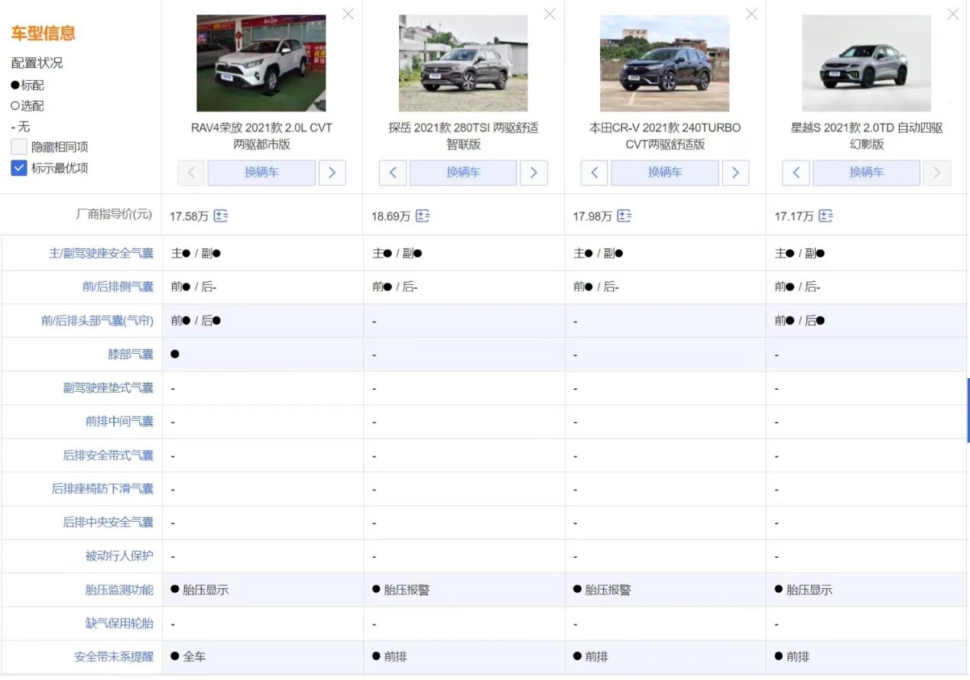The width and height of the screenshot is (970, 680).
Task: Open the calculator icon next to 探岳's 18.69万 price
Action: pos(423,216)
